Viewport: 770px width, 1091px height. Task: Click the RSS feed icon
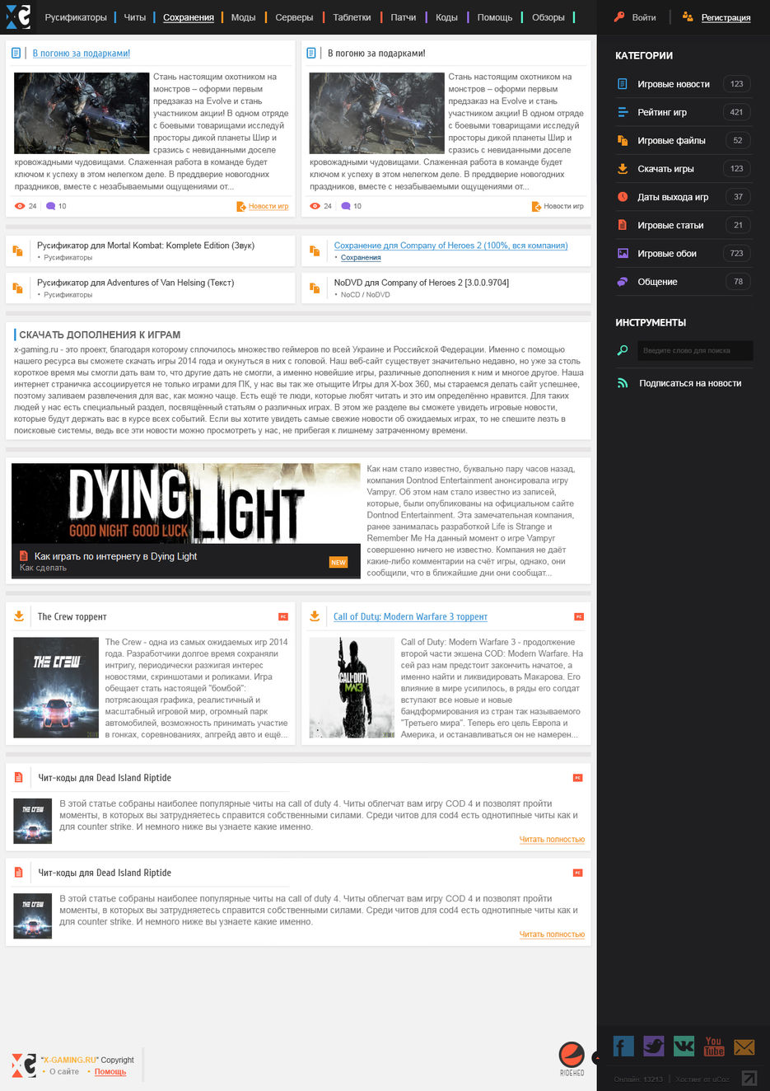tap(623, 383)
